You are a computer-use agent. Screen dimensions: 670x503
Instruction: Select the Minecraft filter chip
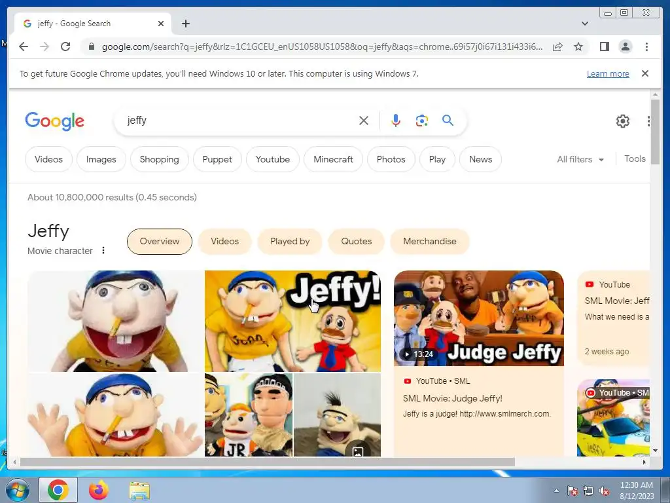click(333, 159)
